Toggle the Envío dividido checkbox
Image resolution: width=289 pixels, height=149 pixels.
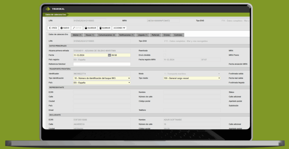165,55
